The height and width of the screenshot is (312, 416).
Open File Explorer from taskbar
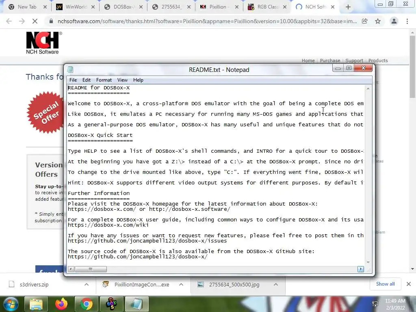(x=36, y=304)
